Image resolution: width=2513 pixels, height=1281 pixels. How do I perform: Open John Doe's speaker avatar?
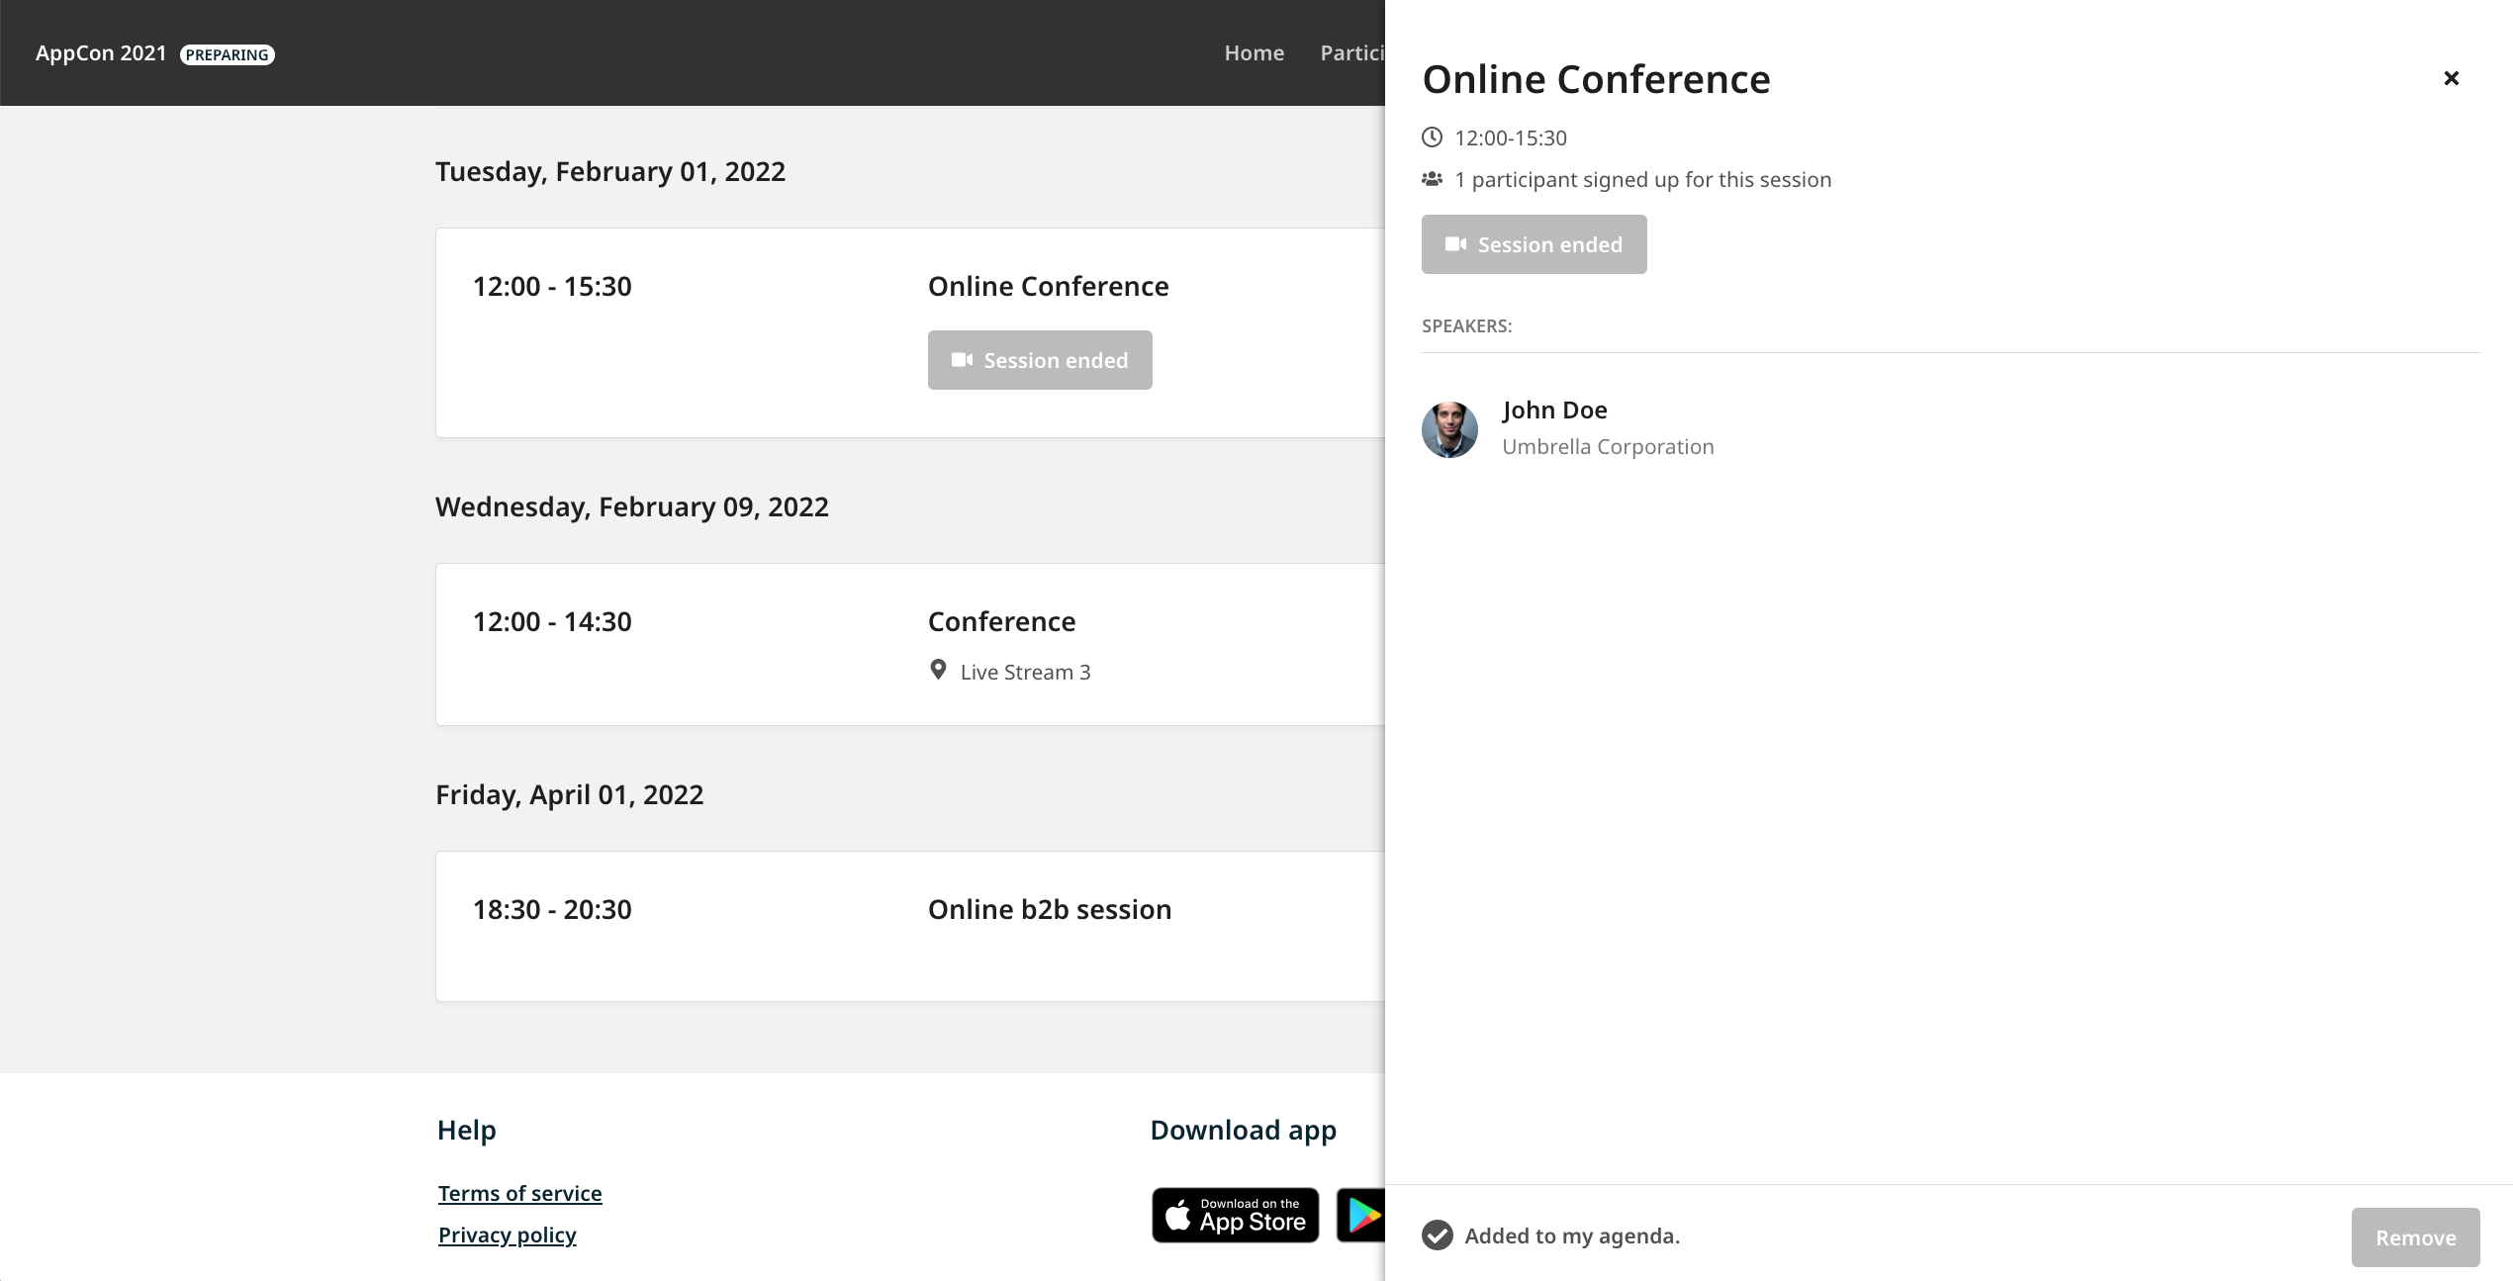[1449, 429]
